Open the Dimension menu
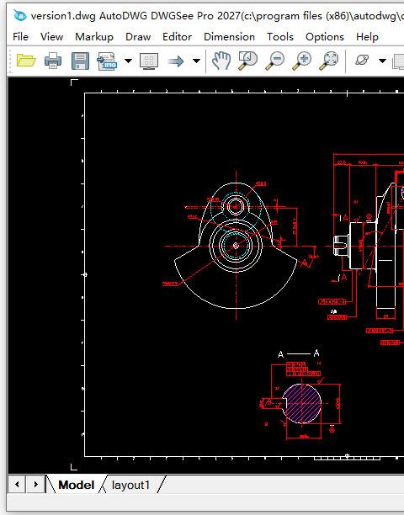404x515 pixels. pyautogui.click(x=229, y=37)
